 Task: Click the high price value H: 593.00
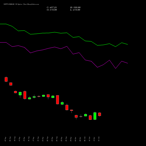tap(75, 8)
